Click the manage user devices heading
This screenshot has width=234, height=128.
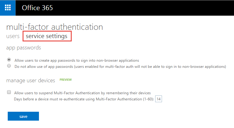click(x=31, y=80)
